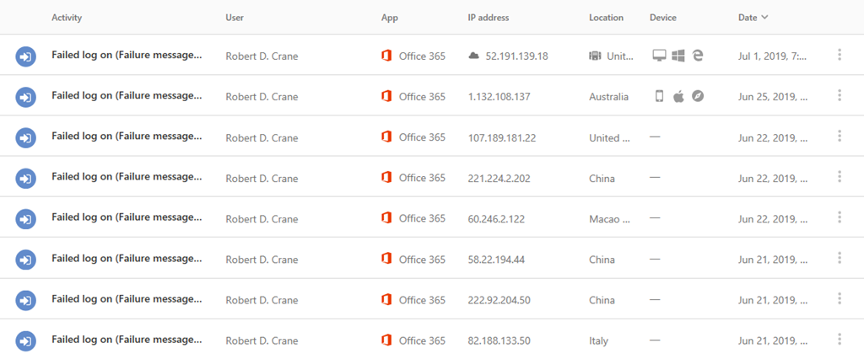
Task: Click the IP address column header
Action: [x=489, y=17]
